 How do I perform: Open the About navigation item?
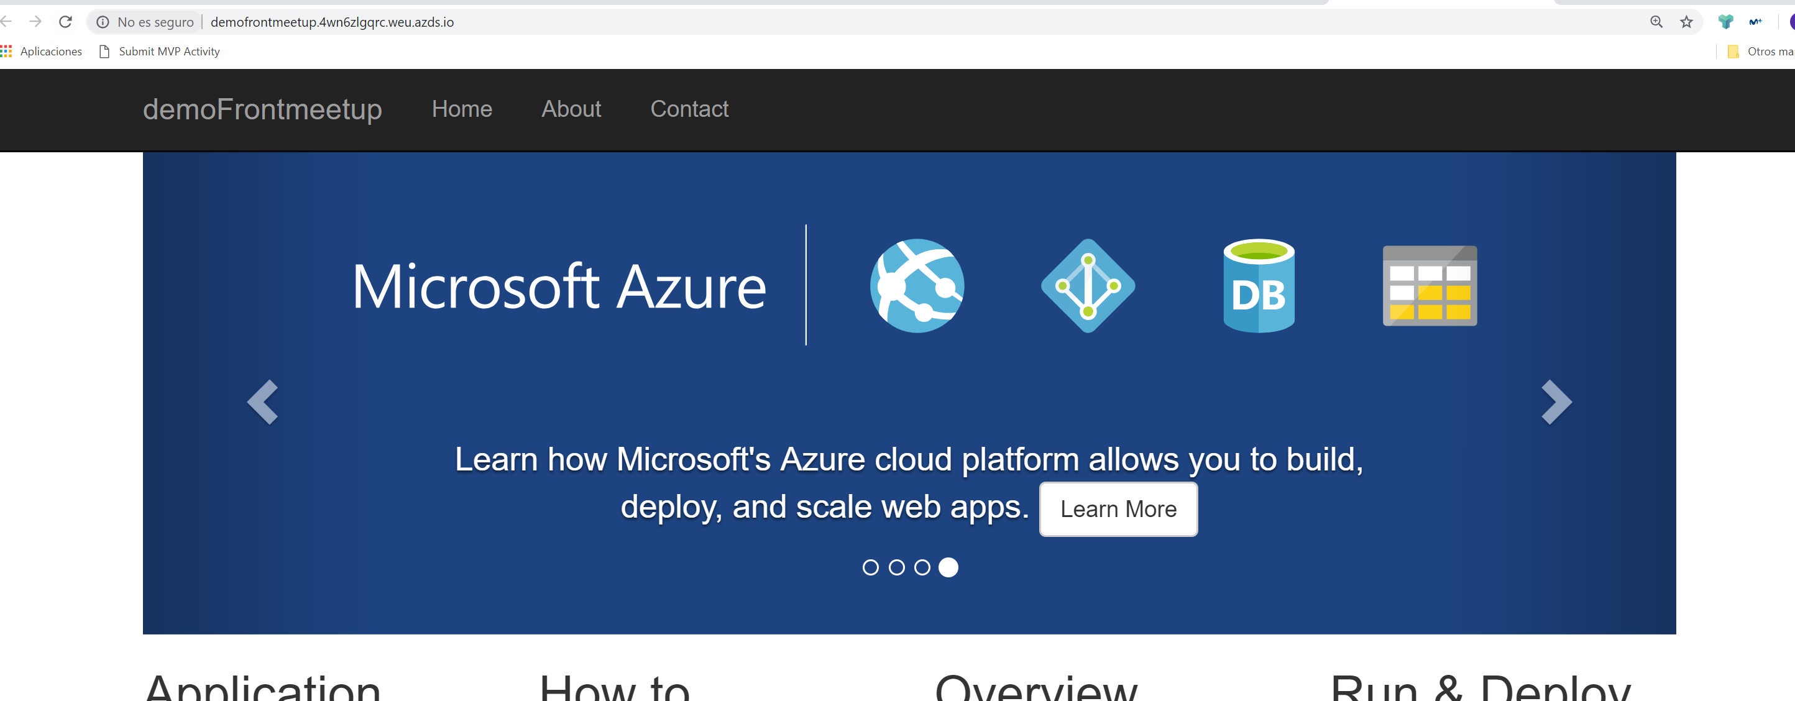coord(571,109)
